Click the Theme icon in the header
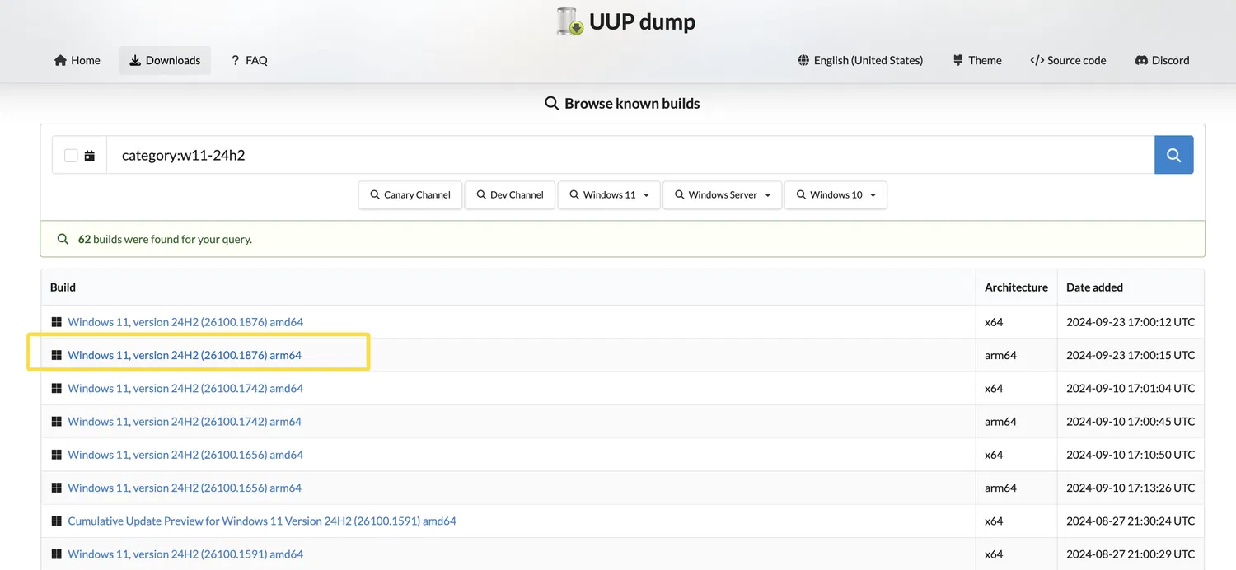The height and width of the screenshot is (570, 1236). point(958,60)
